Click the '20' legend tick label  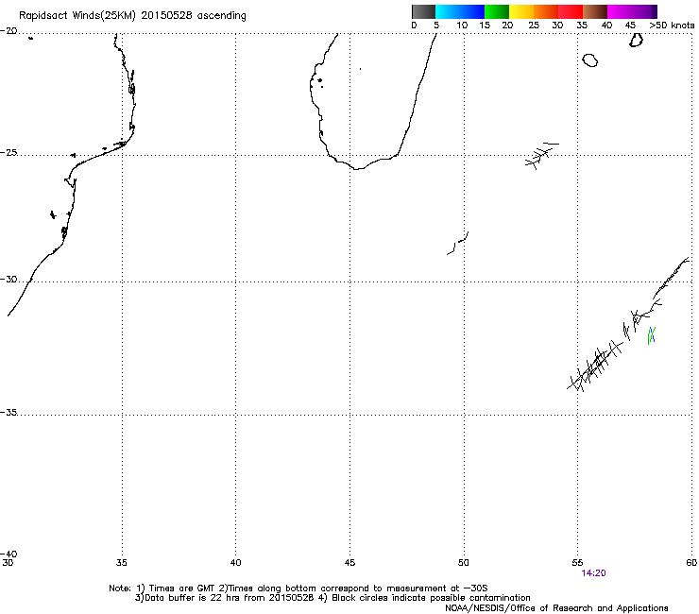(x=507, y=26)
